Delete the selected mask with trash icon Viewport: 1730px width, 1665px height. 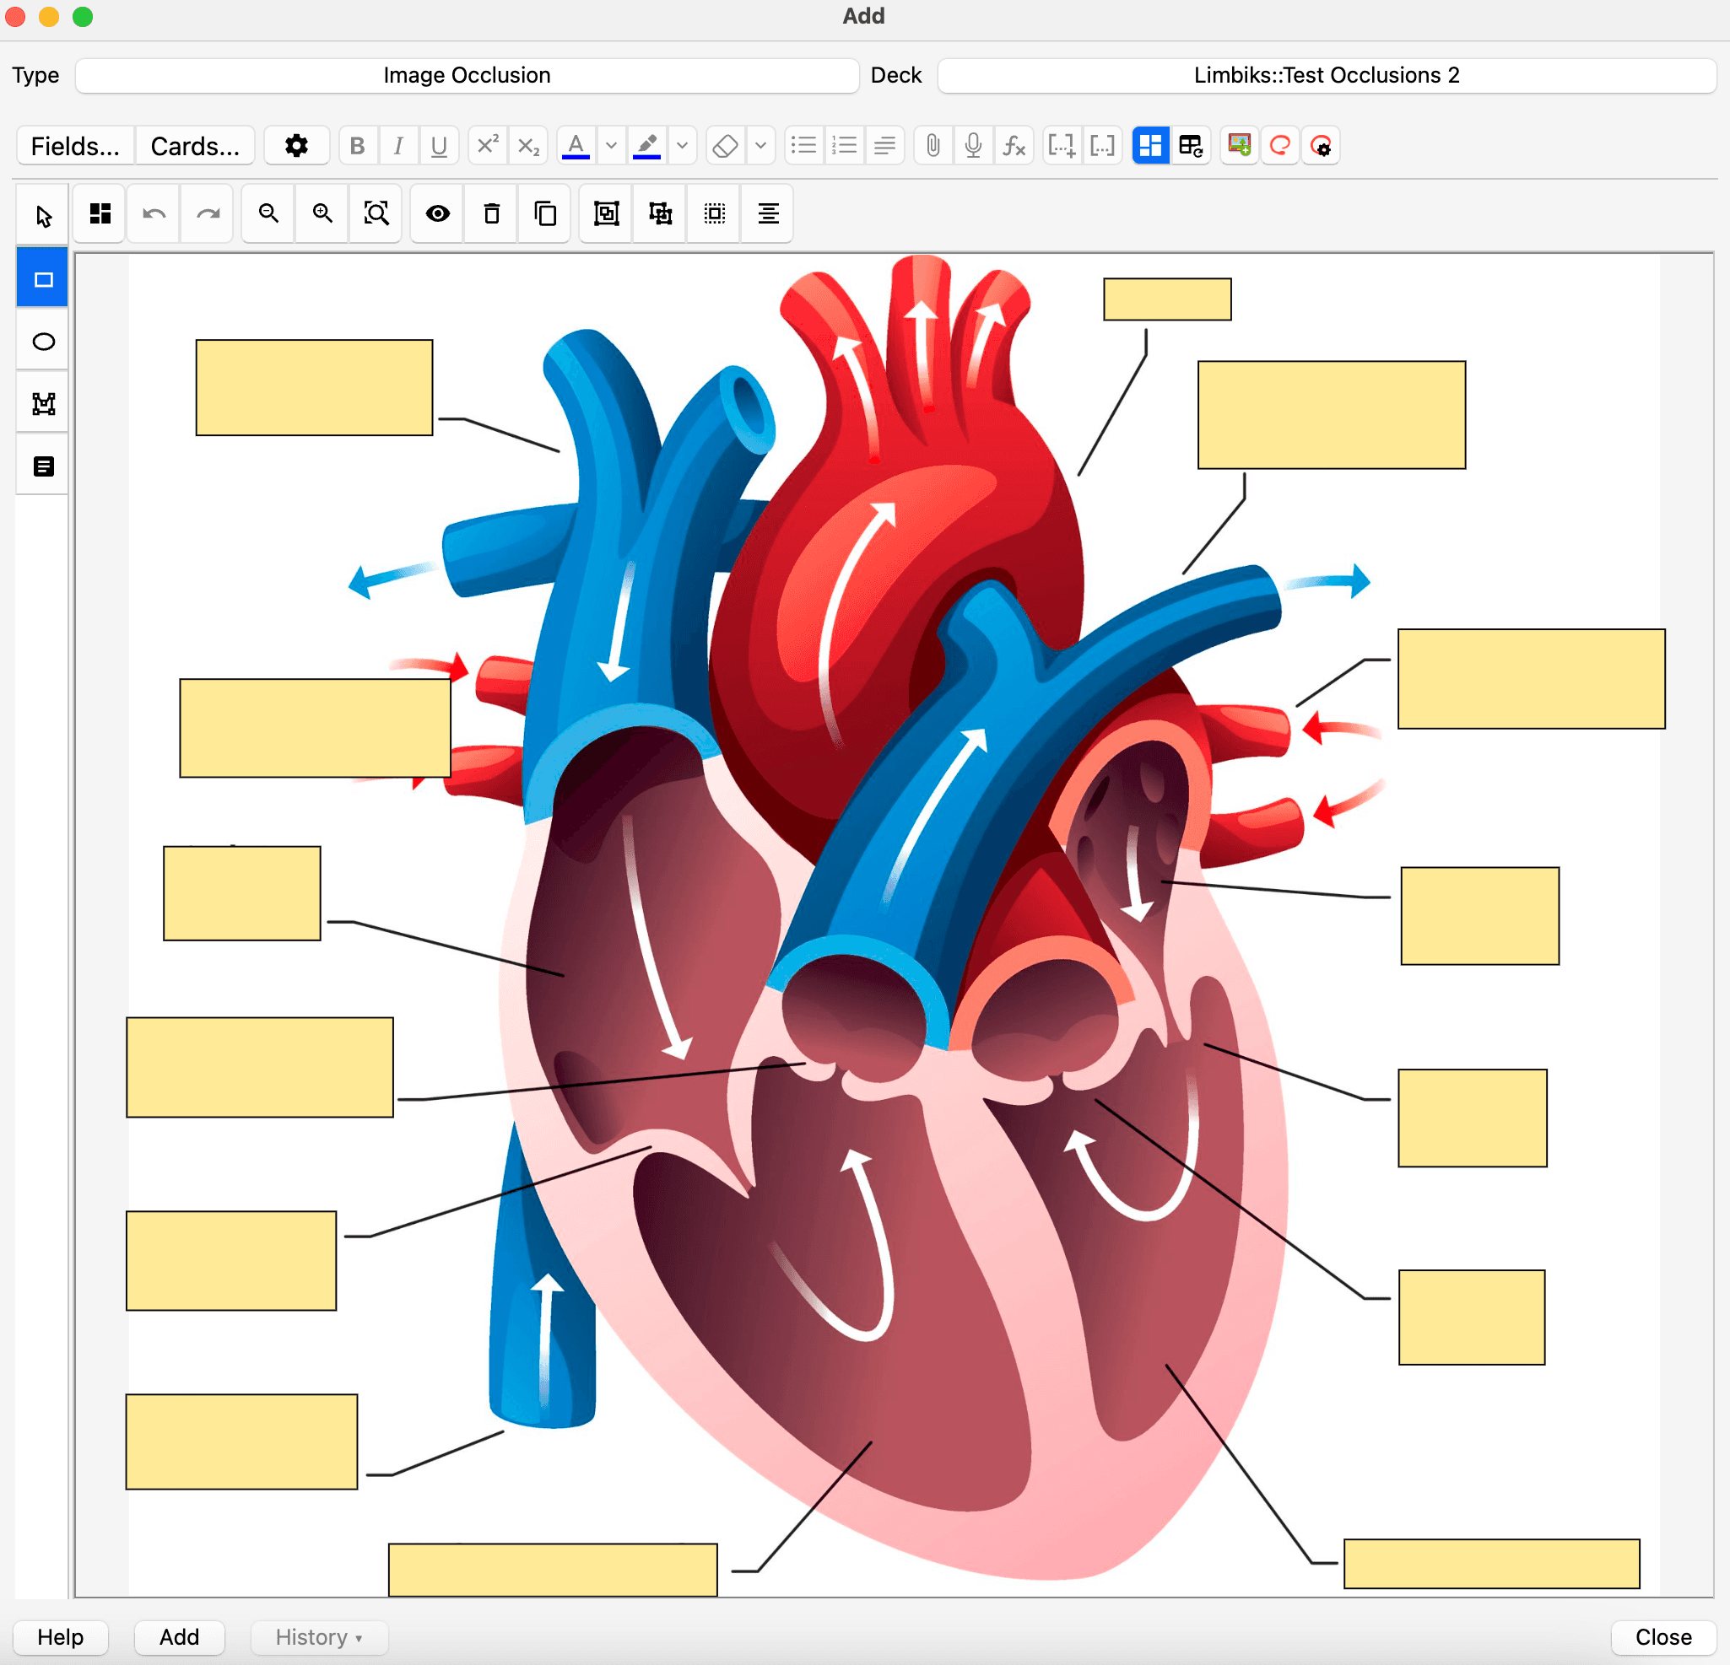pos(491,213)
